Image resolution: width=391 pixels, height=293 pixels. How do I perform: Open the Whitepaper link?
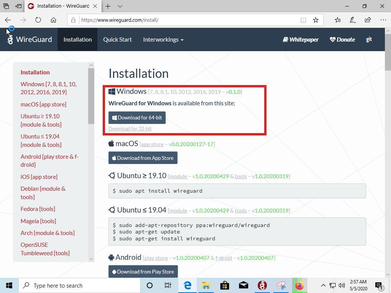(x=301, y=39)
